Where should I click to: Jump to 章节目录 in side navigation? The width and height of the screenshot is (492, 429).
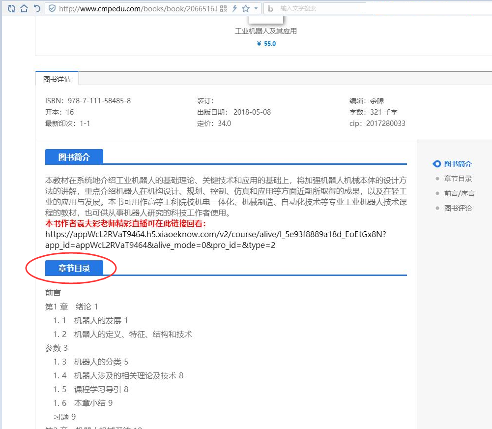458,179
